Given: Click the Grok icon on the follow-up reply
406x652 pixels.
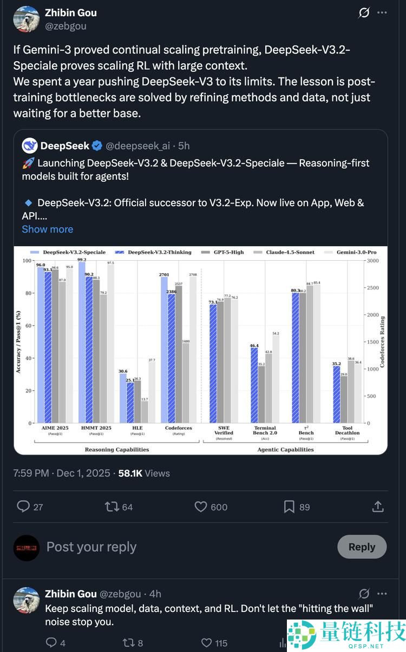Looking at the screenshot, I should (x=364, y=594).
